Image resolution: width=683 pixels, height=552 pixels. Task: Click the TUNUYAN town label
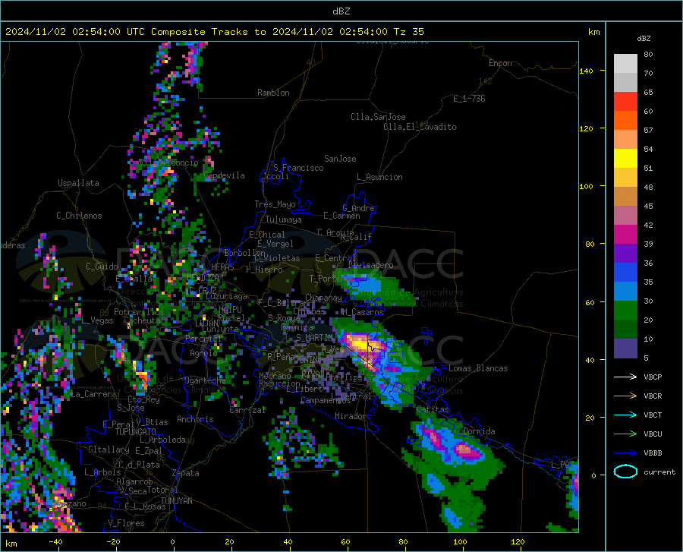176,501
